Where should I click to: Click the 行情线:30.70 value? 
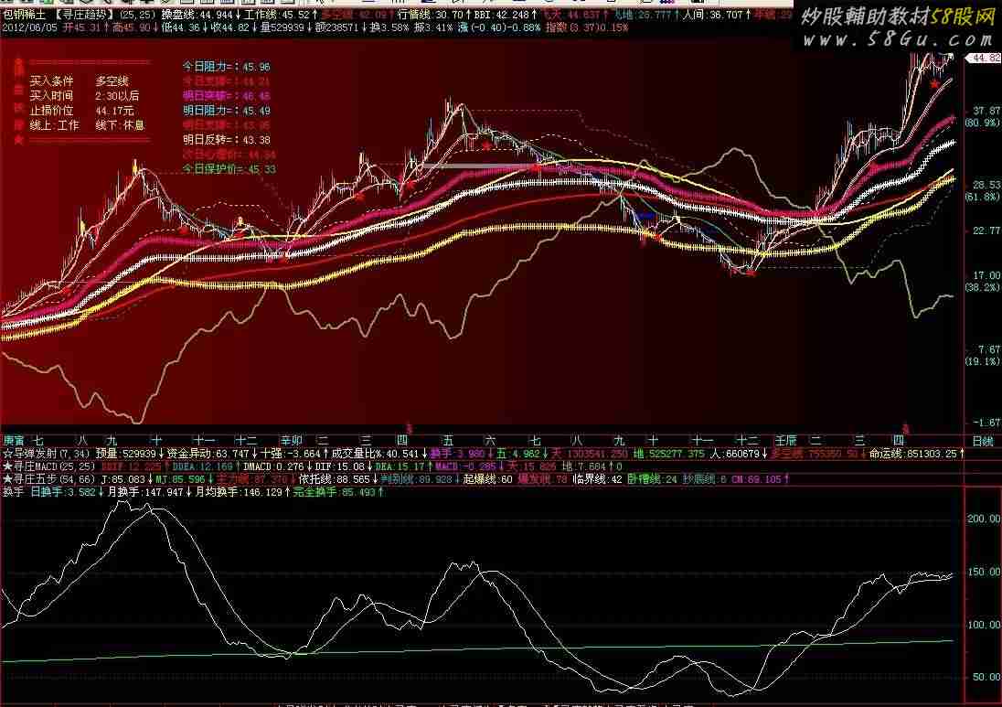point(430,15)
